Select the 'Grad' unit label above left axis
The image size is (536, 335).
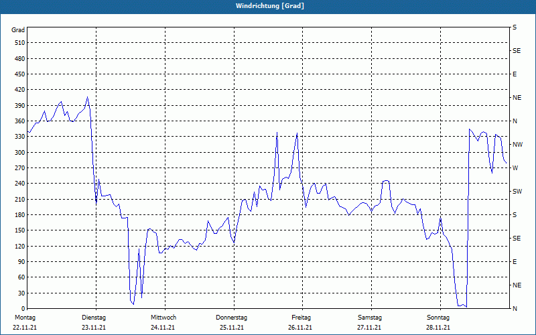tap(18, 30)
